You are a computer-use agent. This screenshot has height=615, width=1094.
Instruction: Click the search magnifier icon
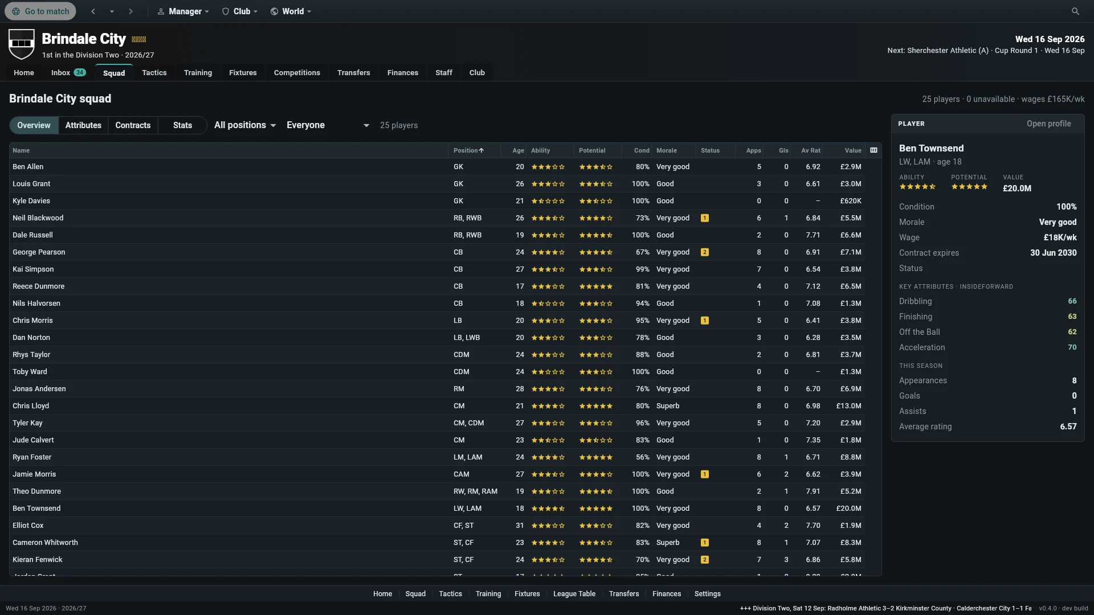pyautogui.click(x=1075, y=11)
